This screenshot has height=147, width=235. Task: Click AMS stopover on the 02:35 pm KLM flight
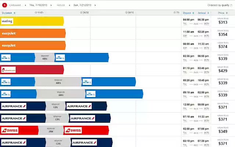pyautogui.click(x=45, y=57)
